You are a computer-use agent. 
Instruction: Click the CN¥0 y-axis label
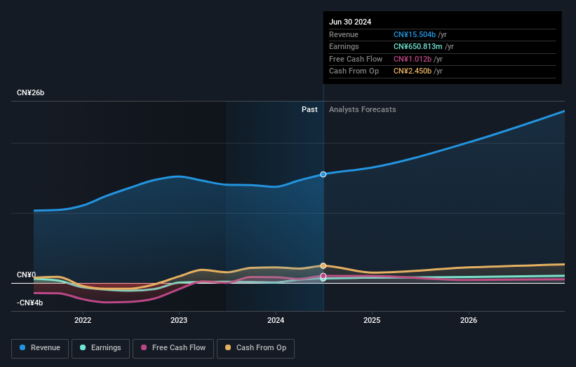coord(27,275)
